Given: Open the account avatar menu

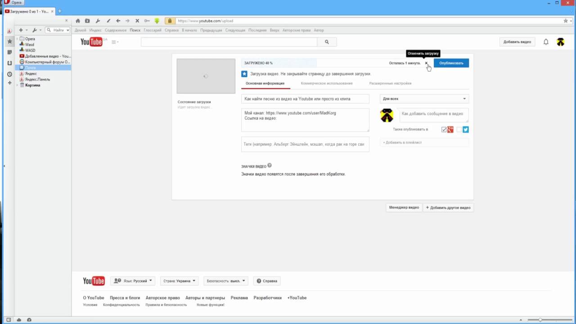Looking at the screenshot, I should [x=560, y=42].
